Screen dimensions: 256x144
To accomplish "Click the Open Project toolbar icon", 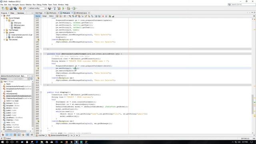I will (11, 8).
